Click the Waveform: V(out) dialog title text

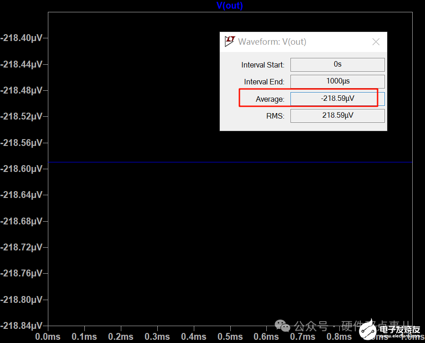click(x=272, y=42)
